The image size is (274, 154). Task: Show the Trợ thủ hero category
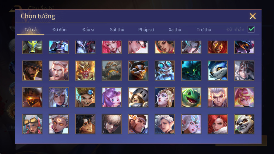tap(204, 30)
